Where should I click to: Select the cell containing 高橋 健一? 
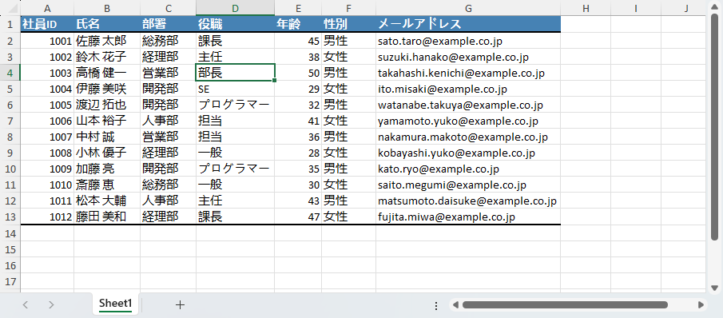point(107,73)
